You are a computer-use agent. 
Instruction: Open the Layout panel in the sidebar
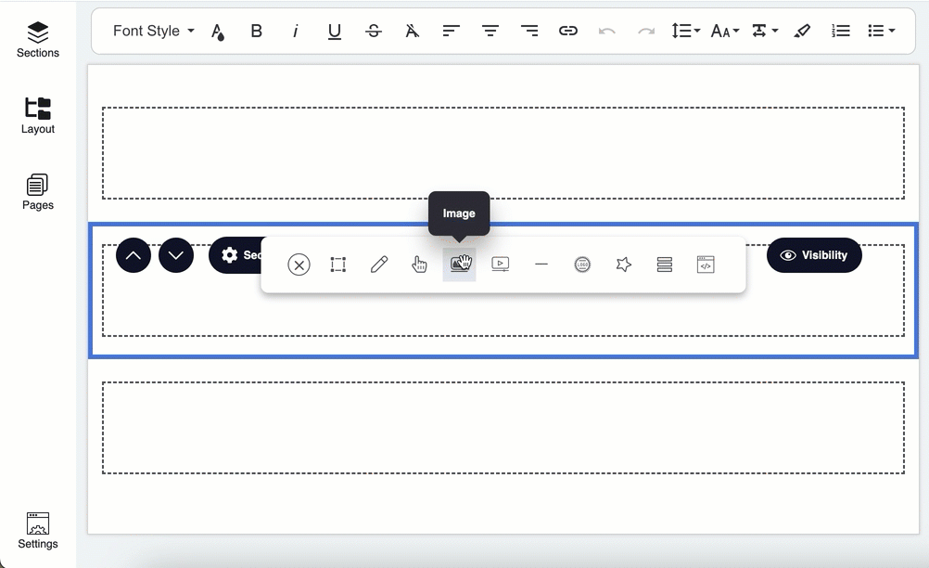point(37,115)
